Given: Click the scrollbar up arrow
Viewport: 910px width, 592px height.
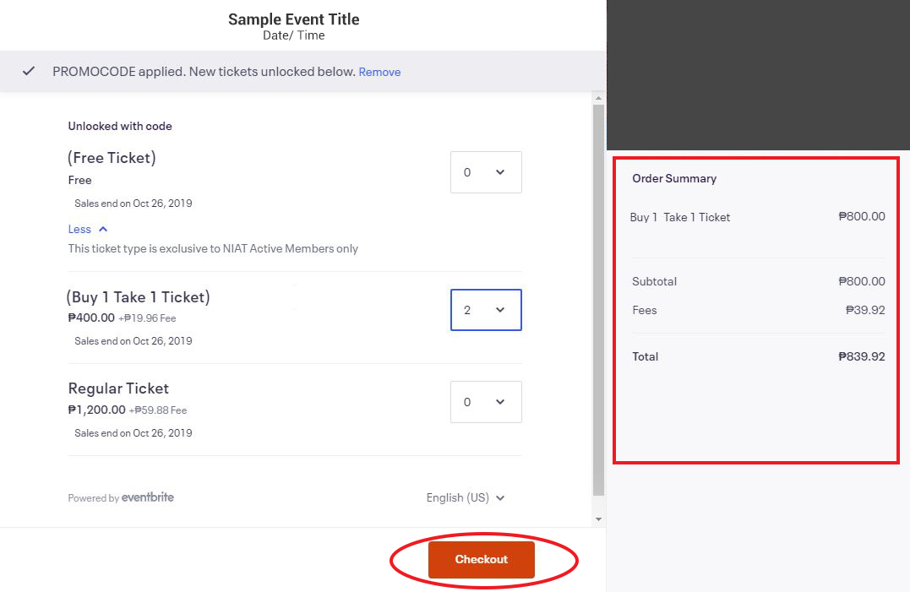Looking at the screenshot, I should click(x=598, y=98).
